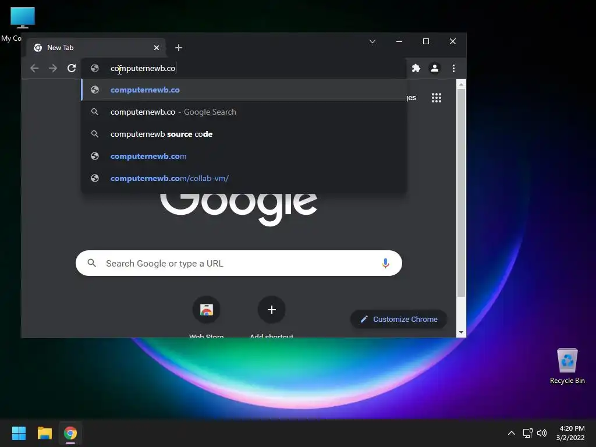Screen dimensions: 596x447
Task: Open the tab search dropdown chevron
Action: (x=372, y=41)
